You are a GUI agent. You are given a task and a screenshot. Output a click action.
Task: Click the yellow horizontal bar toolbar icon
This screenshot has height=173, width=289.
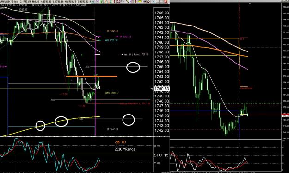[140, 1]
